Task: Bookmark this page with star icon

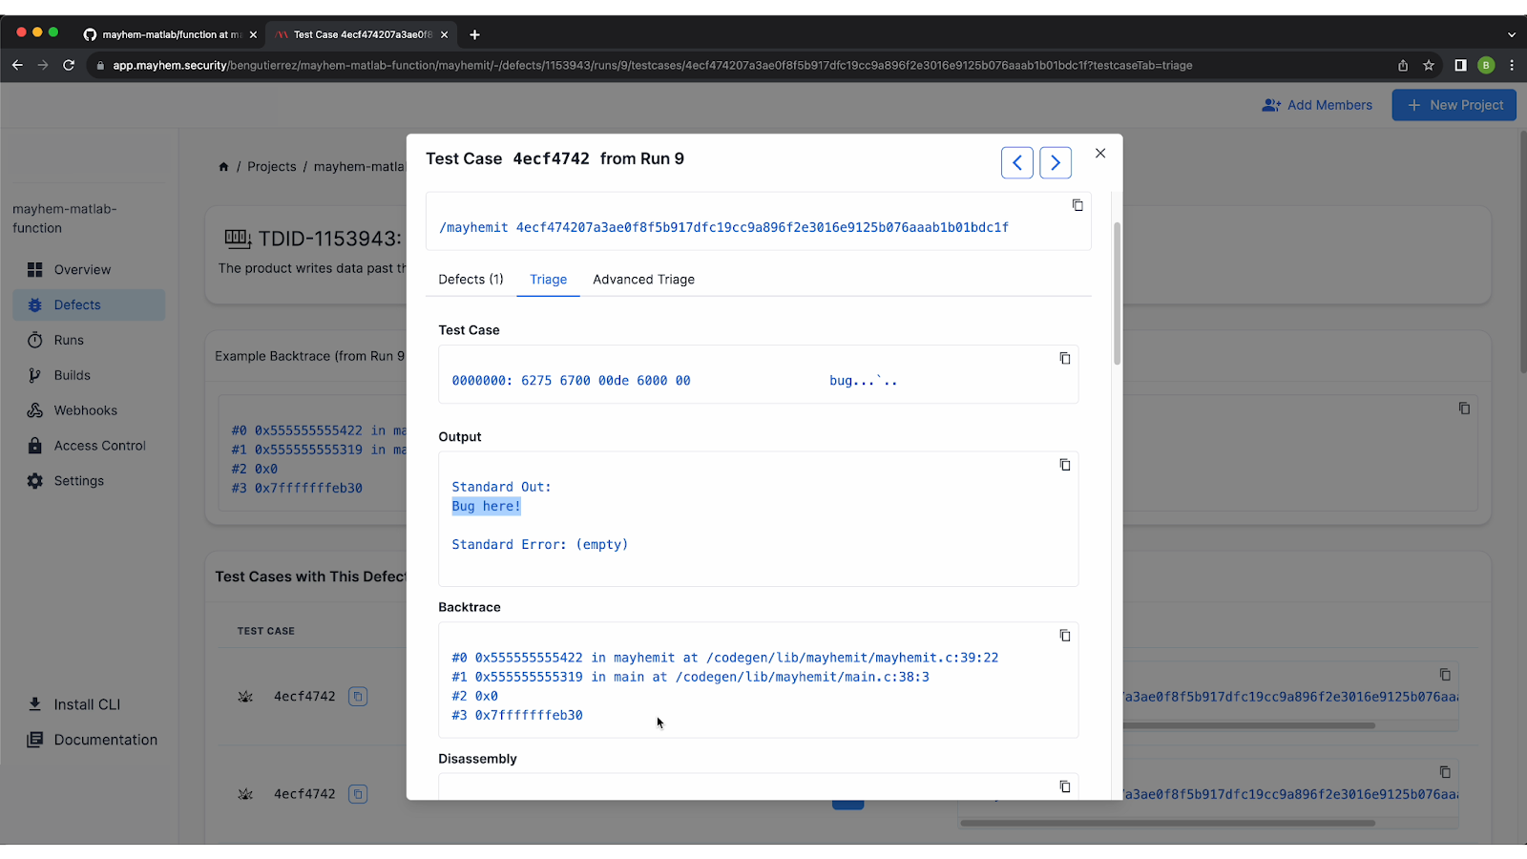Action: click(1429, 65)
